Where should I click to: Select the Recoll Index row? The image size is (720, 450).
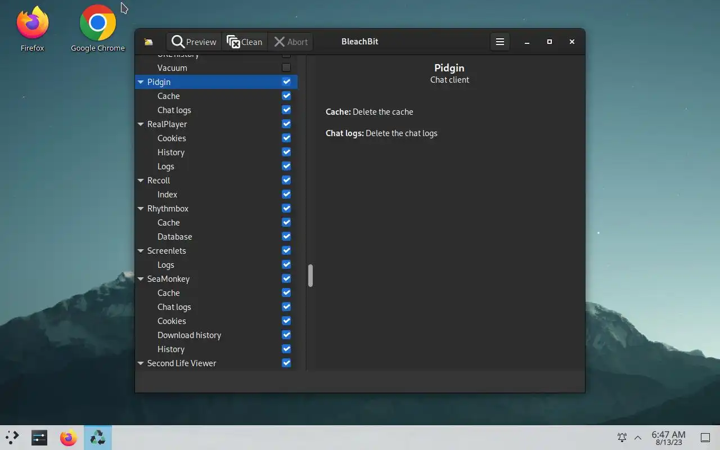coord(216,194)
